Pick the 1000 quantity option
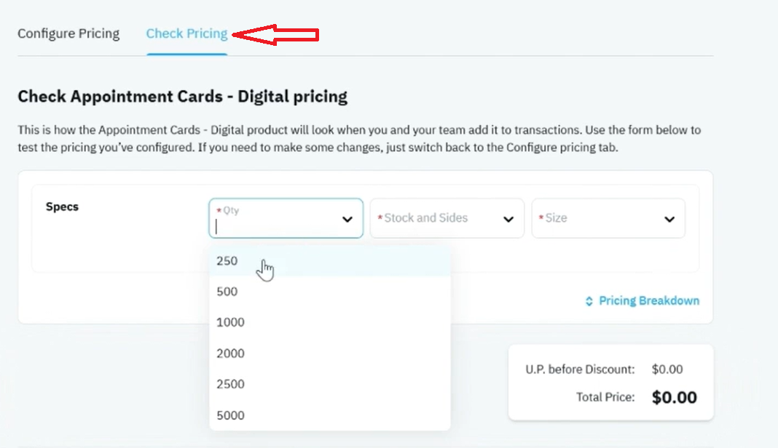Image resolution: width=778 pixels, height=448 pixels. [330, 322]
